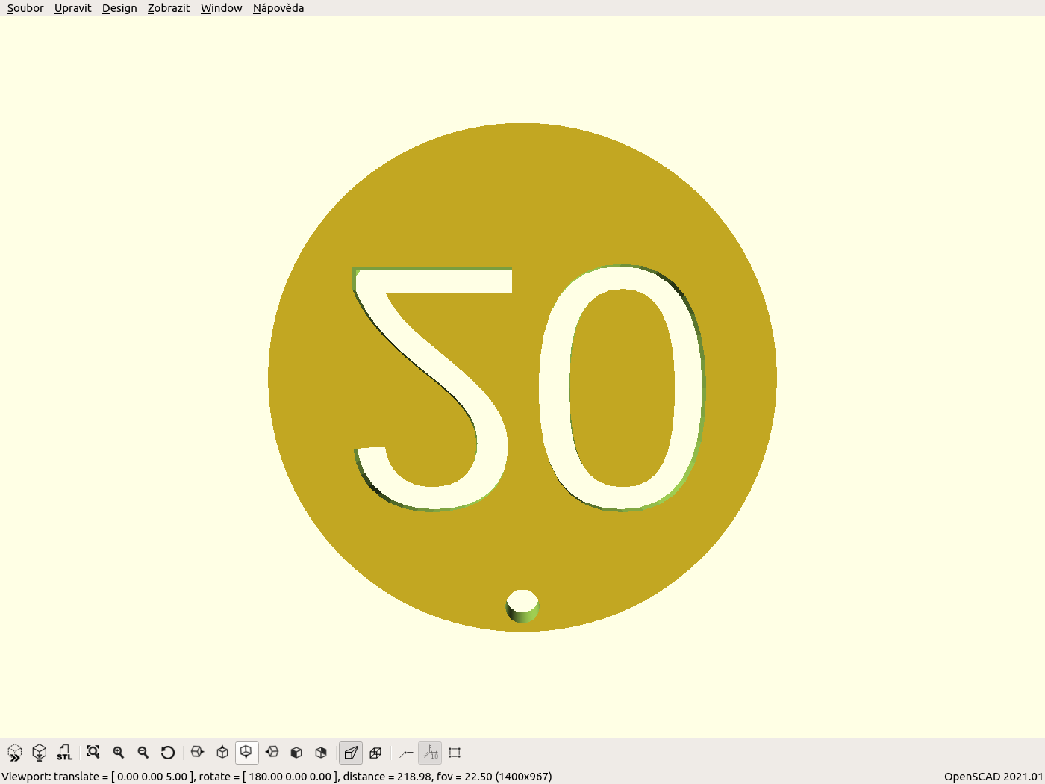Switch to the Back view
Viewport: 1045px width, 784px height.
pos(322,753)
